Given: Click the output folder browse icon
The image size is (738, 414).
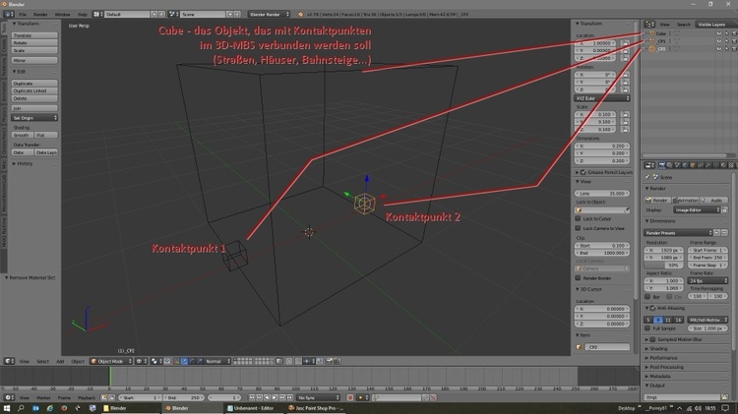Looking at the screenshot, I should click(725, 397).
